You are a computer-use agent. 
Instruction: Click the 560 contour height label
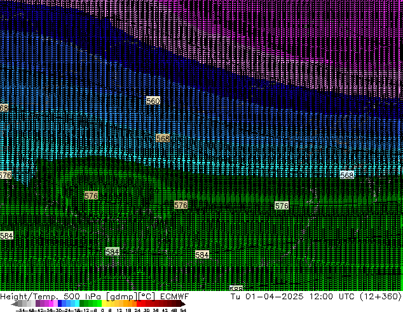click(x=153, y=101)
